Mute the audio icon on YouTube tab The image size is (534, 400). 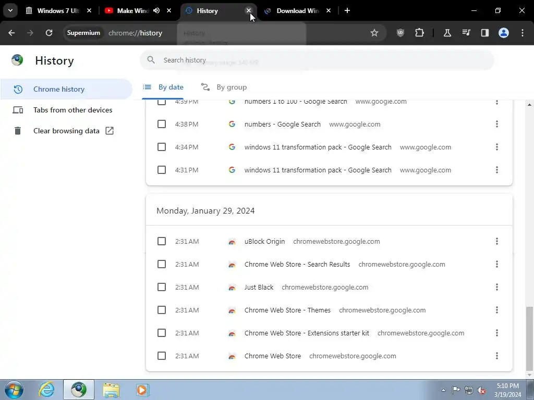click(x=156, y=10)
